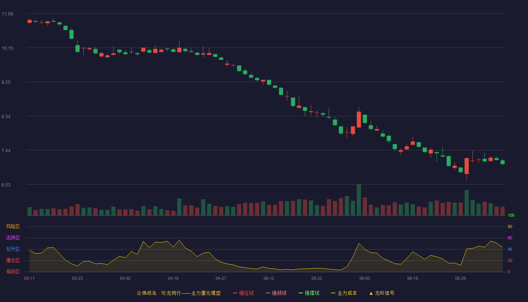Click the 06-26 date axis label
This screenshot has height=302, width=528.
(460, 278)
